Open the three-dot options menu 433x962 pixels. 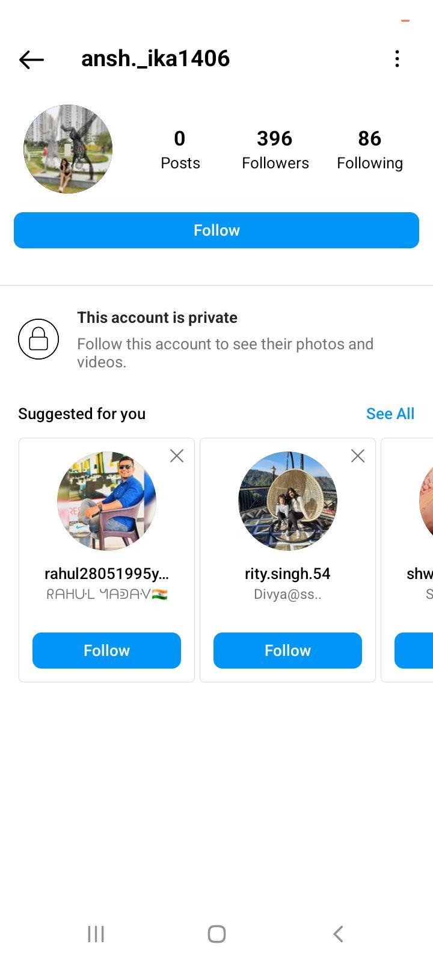[x=397, y=59]
